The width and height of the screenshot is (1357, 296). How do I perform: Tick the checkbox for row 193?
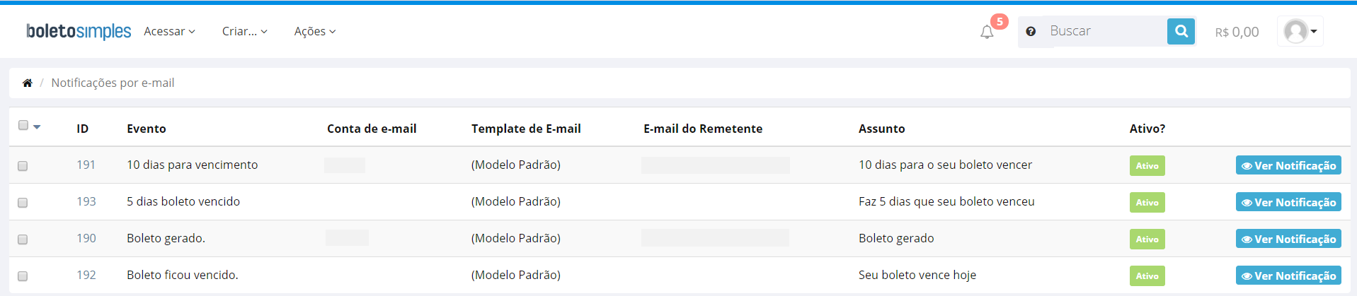(x=23, y=203)
